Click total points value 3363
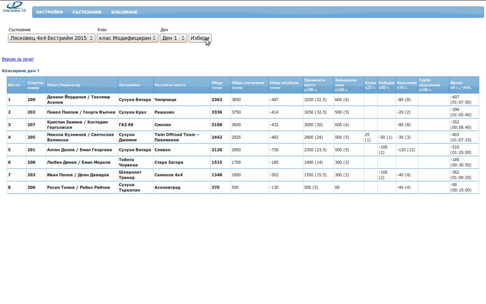This screenshot has width=486, height=304. click(216, 100)
